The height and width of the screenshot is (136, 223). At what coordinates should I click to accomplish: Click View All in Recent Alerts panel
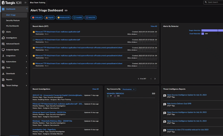click(x=154, y=26)
